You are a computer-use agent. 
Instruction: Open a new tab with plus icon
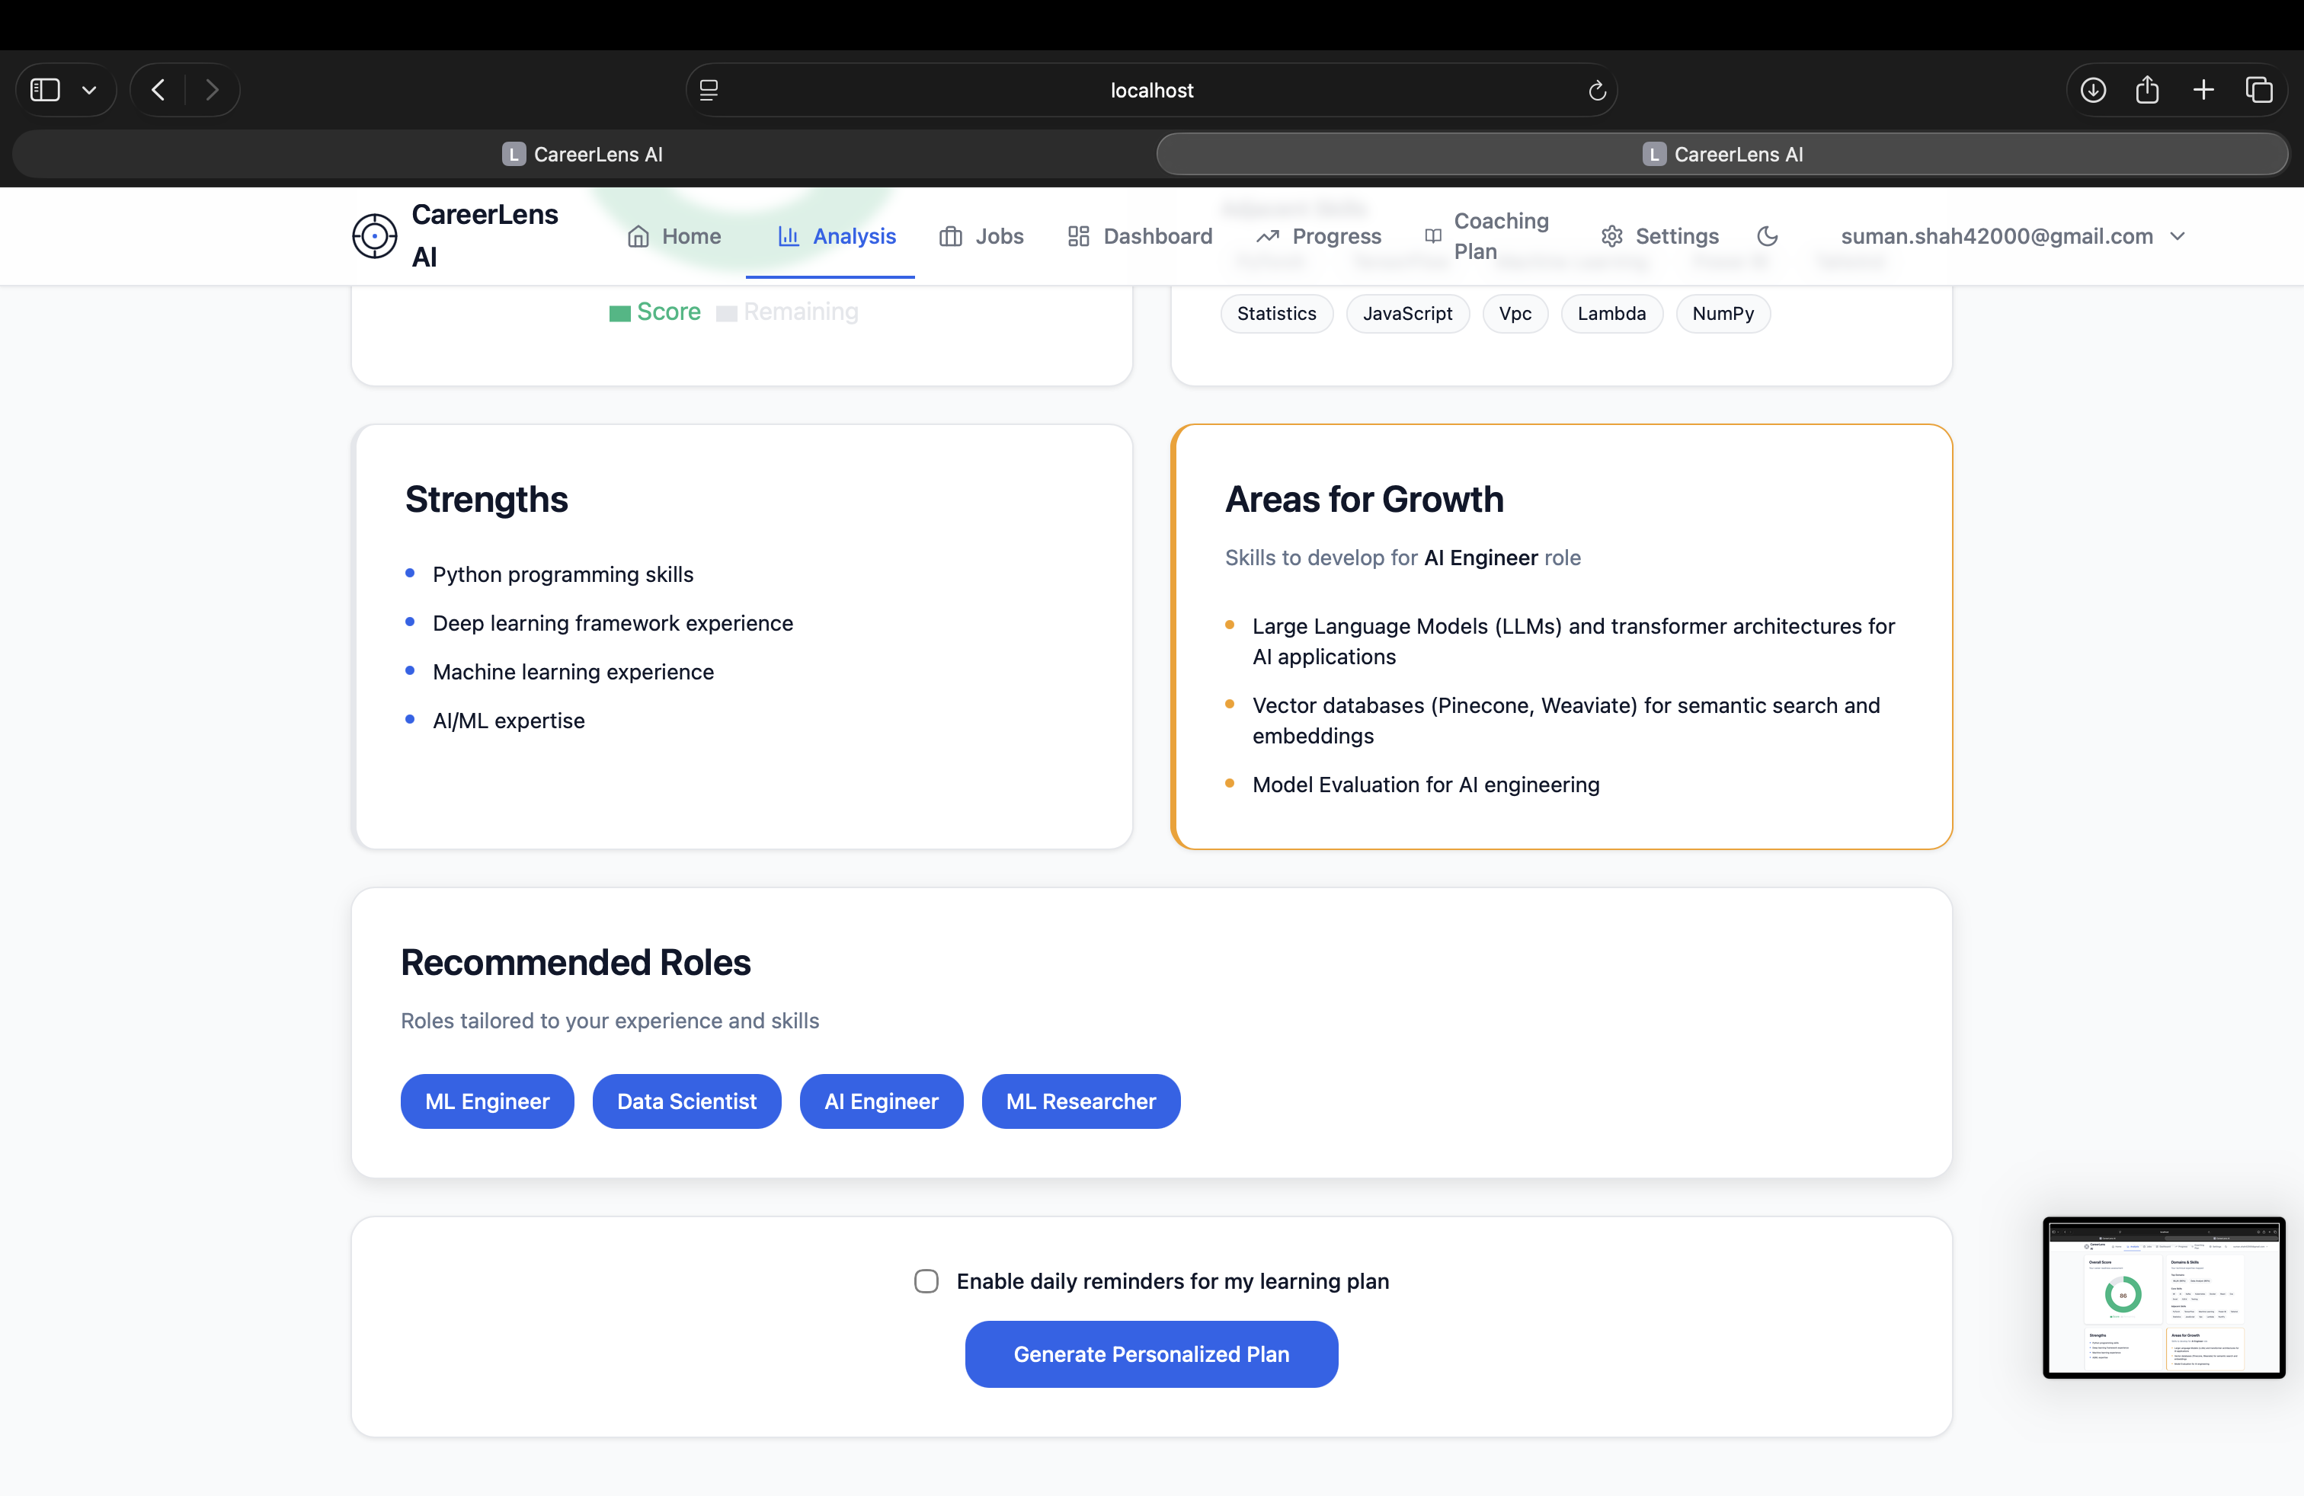(2203, 90)
